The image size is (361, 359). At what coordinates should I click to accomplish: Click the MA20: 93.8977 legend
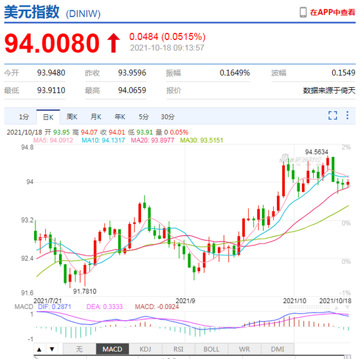152,140
